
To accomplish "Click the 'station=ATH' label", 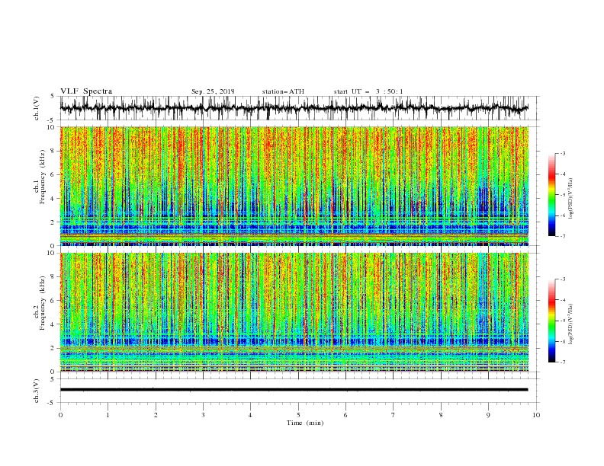I will tap(283, 91).
